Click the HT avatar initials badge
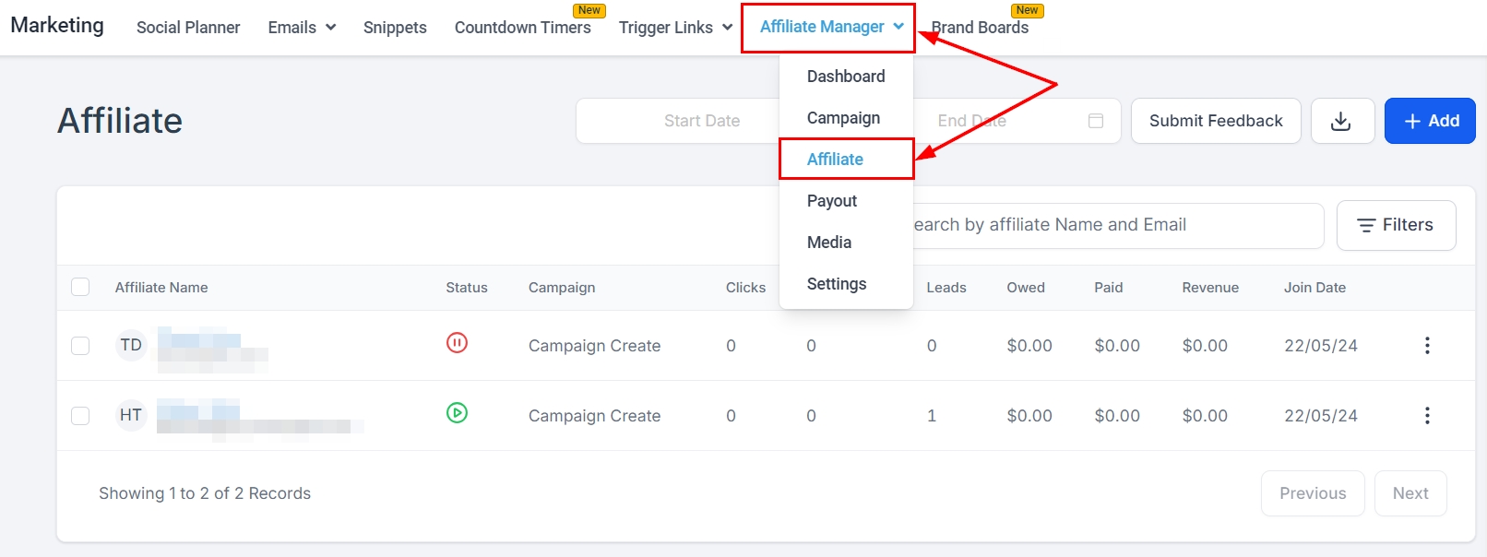Image resolution: width=1487 pixels, height=557 pixels. point(131,415)
